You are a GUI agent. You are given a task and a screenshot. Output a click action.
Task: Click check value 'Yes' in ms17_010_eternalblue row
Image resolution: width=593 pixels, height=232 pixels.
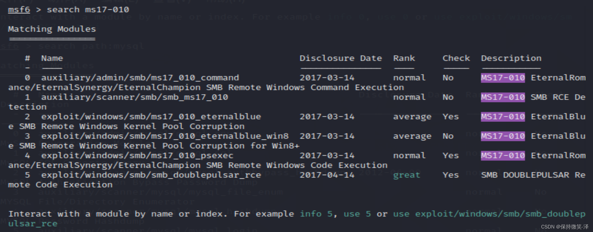click(x=451, y=117)
